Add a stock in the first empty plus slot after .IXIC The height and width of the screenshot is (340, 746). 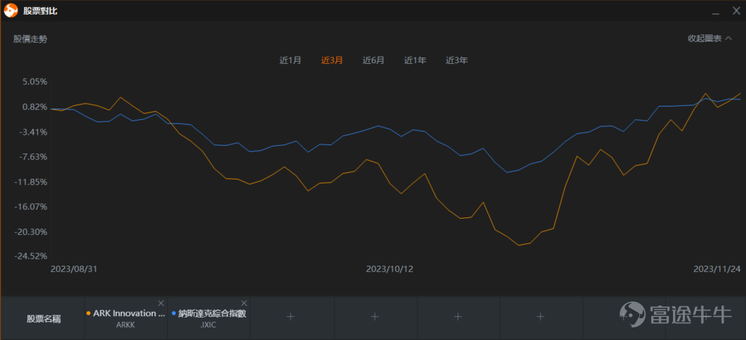click(291, 316)
